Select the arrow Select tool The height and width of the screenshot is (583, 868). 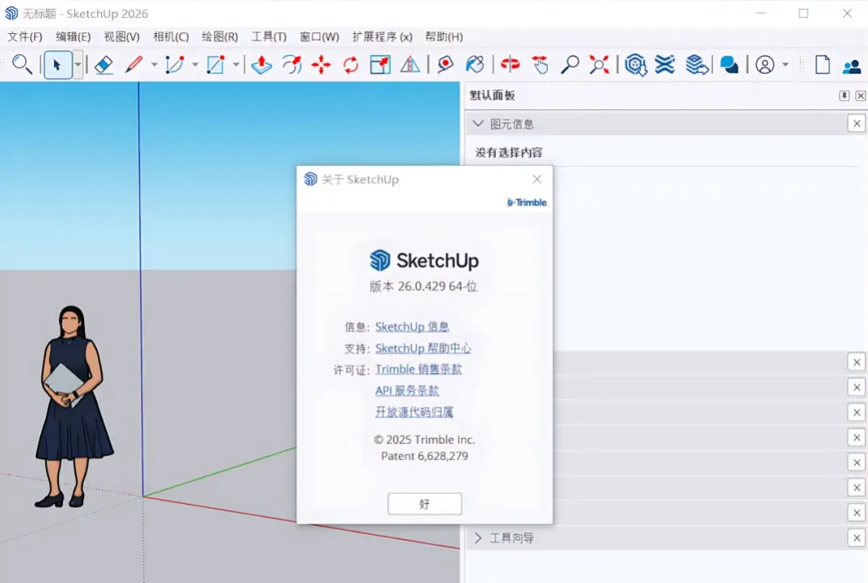tap(57, 65)
